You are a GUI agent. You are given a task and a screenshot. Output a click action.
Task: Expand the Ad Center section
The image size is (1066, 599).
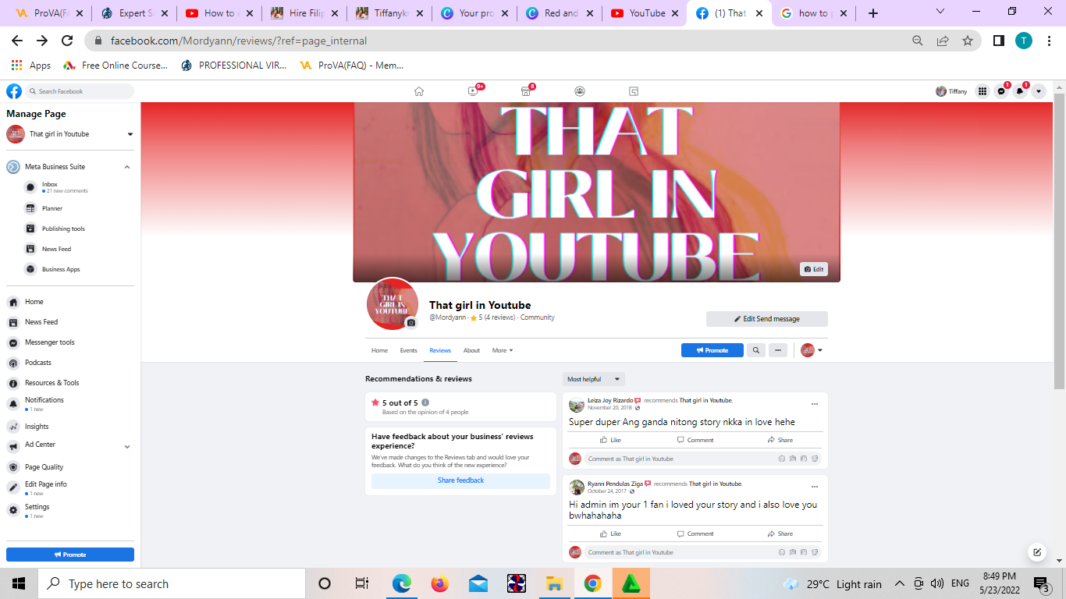click(x=127, y=447)
